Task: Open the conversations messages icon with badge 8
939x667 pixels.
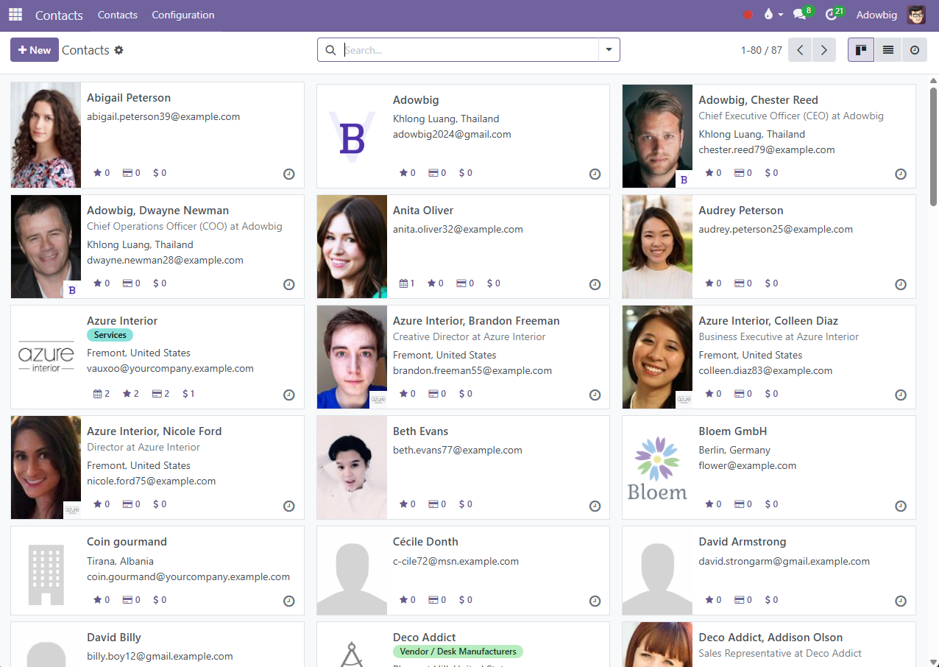Action: tap(800, 15)
